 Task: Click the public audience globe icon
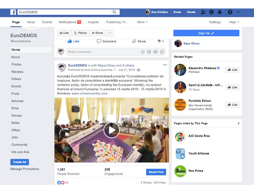coord(139,70)
